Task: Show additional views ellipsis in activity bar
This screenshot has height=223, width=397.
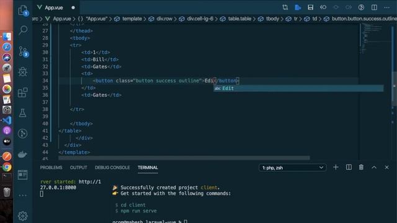Action: point(22,195)
